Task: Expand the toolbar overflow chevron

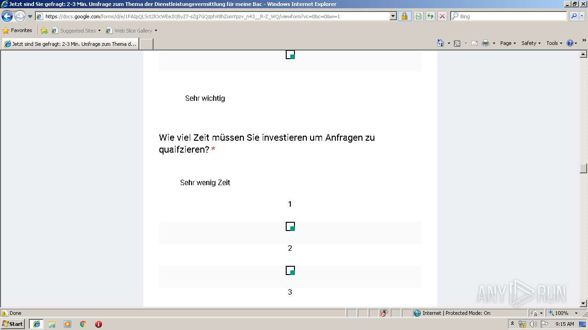Action: [x=584, y=40]
